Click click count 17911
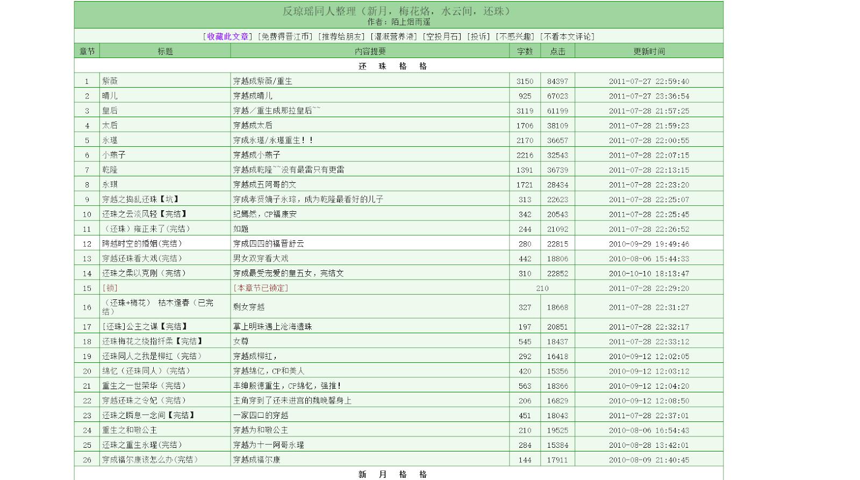The image size is (860, 480). (x=558, y=460)
